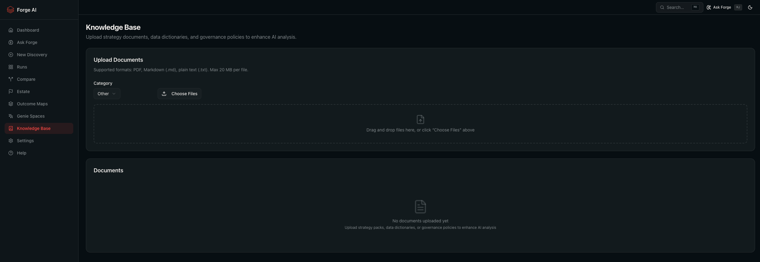Click the 'Upload strategy documents' subtitle under heading
The width and height of the screenshot is (760, 262).
tap(191, 37)
